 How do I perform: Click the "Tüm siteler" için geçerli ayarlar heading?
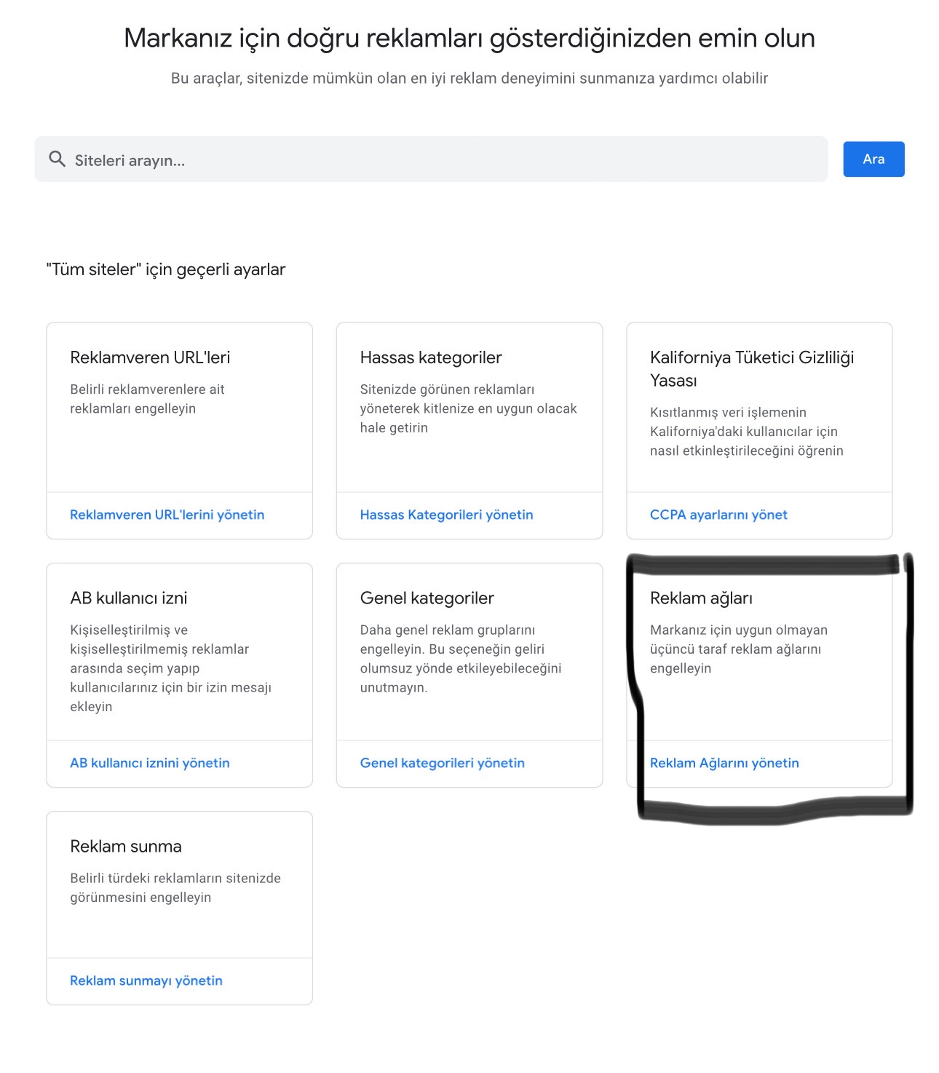165,269
